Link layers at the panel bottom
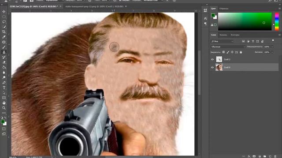 coord(244,156)
